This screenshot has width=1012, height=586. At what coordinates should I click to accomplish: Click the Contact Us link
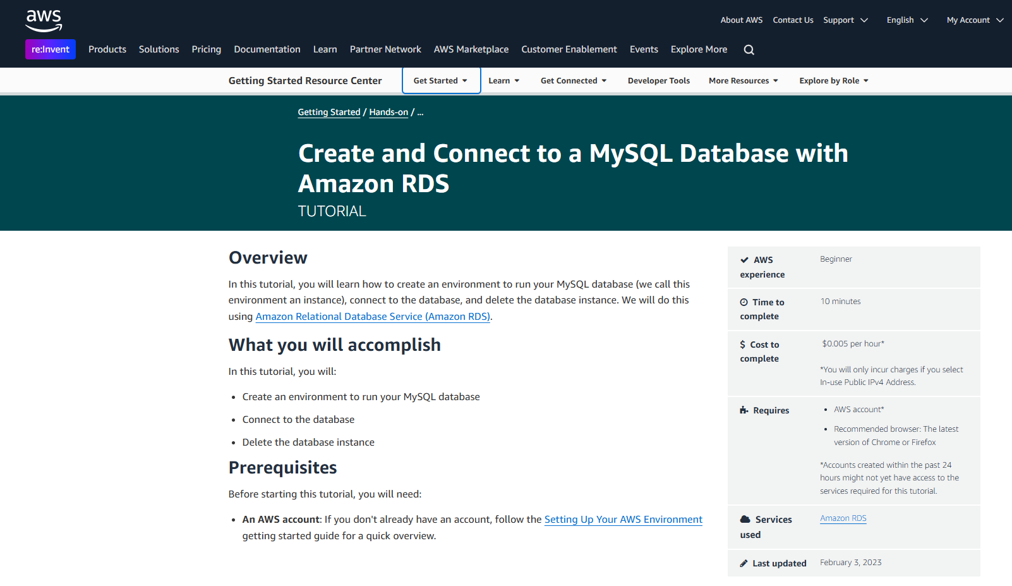pyautogui.click(x=793, y=20)
